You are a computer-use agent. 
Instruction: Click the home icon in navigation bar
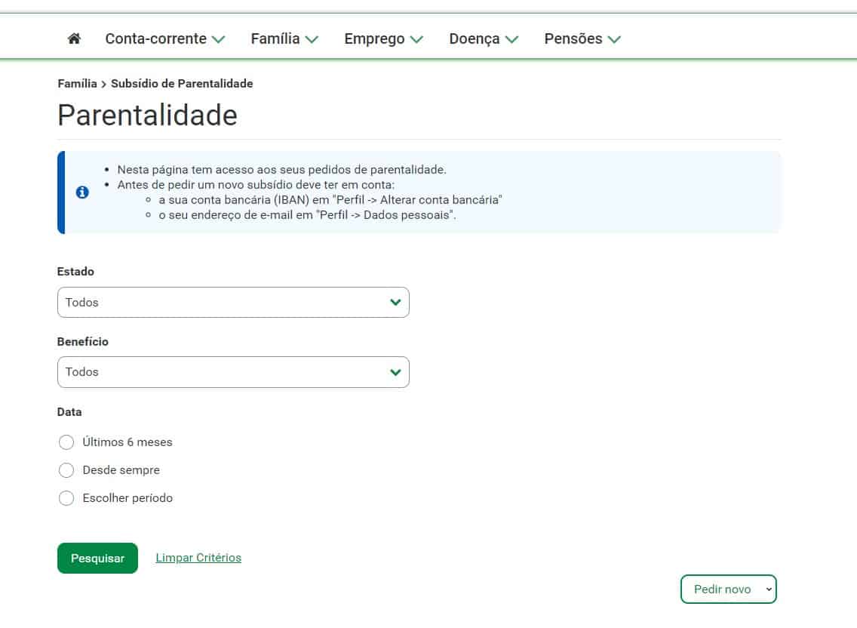point(72,38)
